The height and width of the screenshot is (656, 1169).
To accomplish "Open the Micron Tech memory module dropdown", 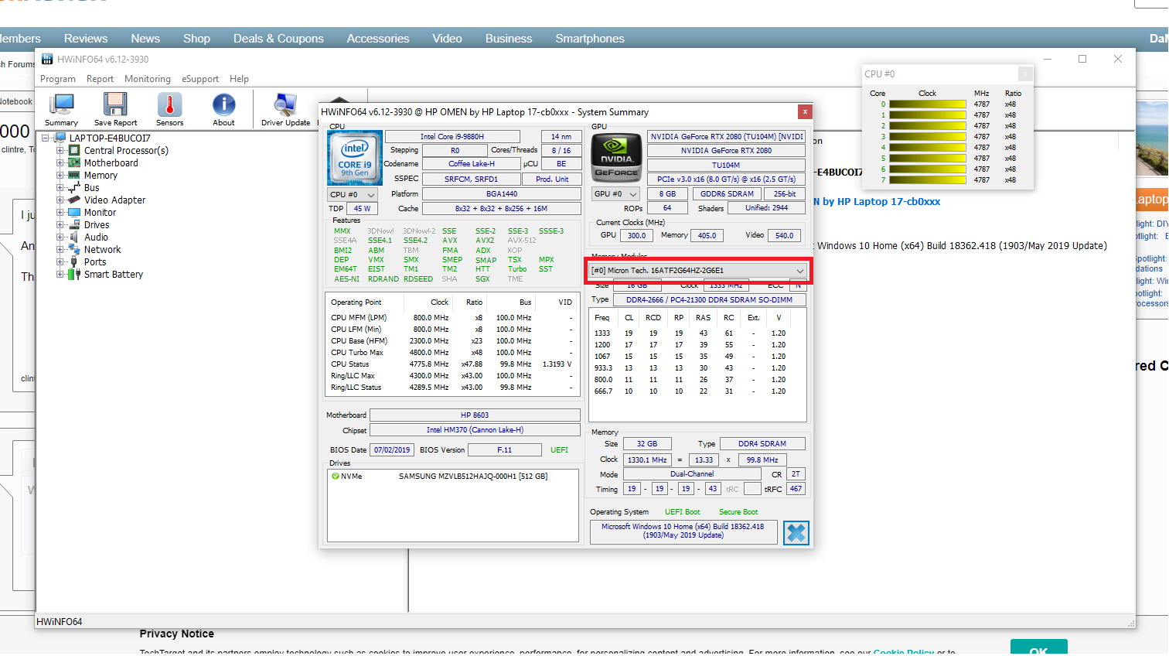I will 697,271.
